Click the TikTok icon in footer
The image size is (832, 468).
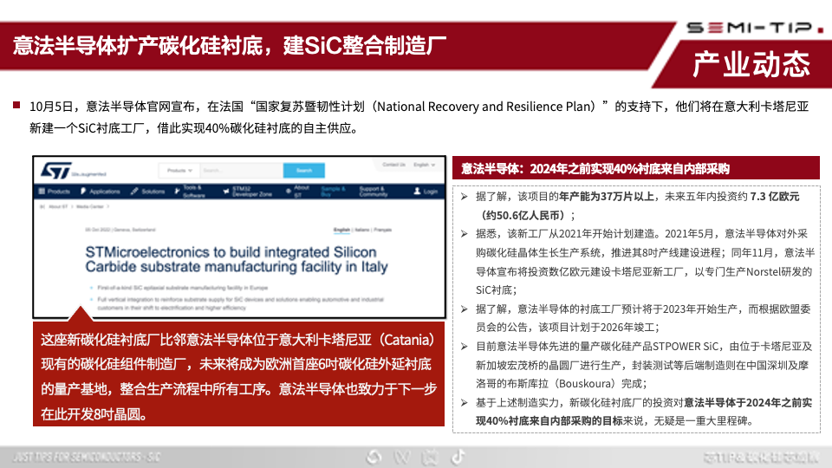click(458, 456)
